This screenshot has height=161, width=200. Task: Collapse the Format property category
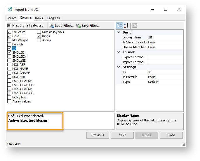pos(119,52)
